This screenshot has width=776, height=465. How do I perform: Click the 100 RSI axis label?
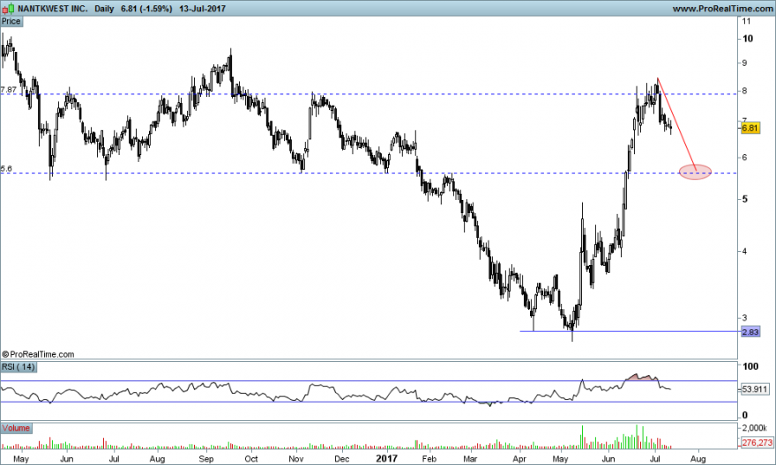tap(750, 366)
